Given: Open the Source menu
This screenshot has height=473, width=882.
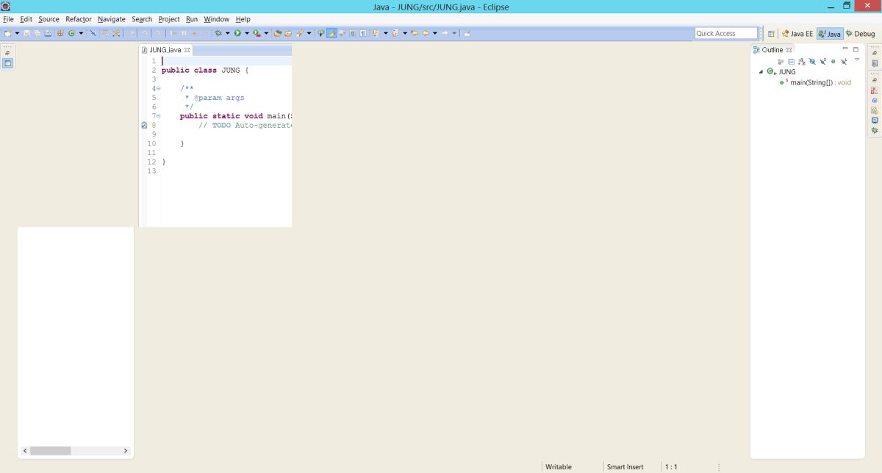Looking at the screenshot, I should [49, 19].
